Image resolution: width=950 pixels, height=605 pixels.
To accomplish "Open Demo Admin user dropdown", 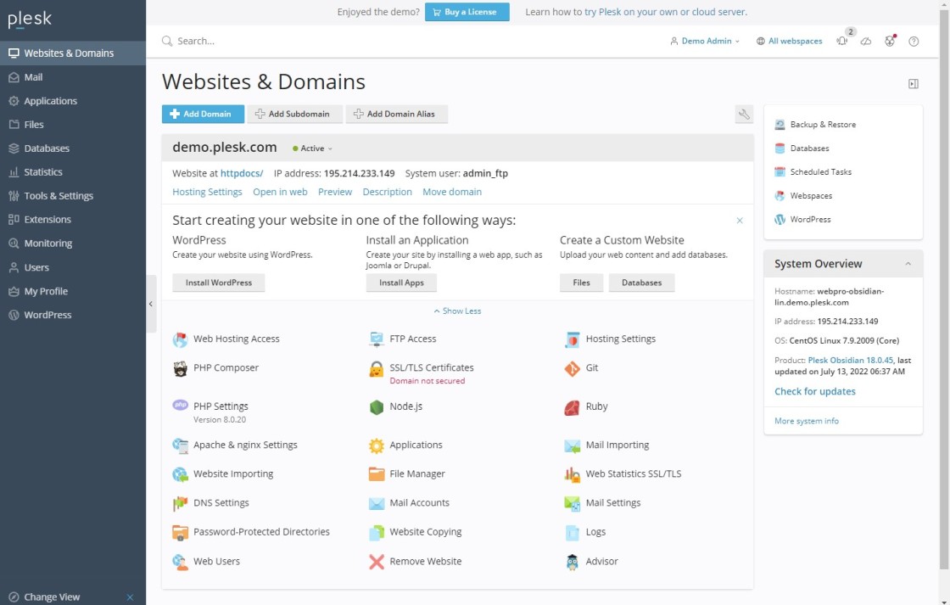I will (x=705, y=42).
